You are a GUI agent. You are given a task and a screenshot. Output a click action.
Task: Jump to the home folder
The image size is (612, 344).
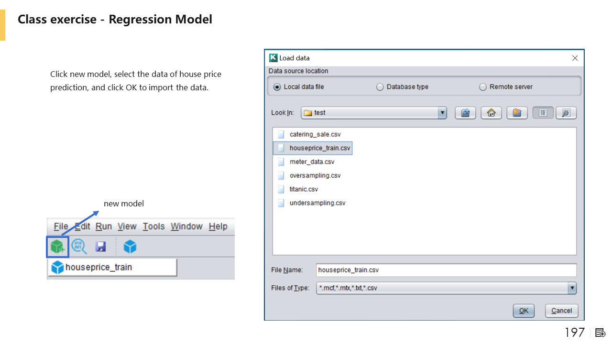(x=491, y=113)
